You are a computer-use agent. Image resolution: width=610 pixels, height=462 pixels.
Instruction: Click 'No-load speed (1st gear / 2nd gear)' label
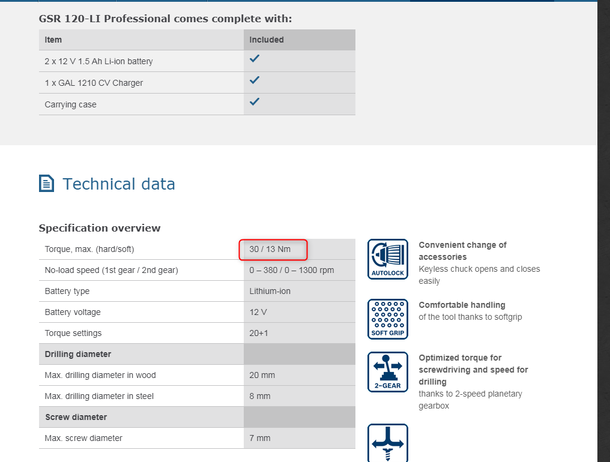[x=111, y=270]
